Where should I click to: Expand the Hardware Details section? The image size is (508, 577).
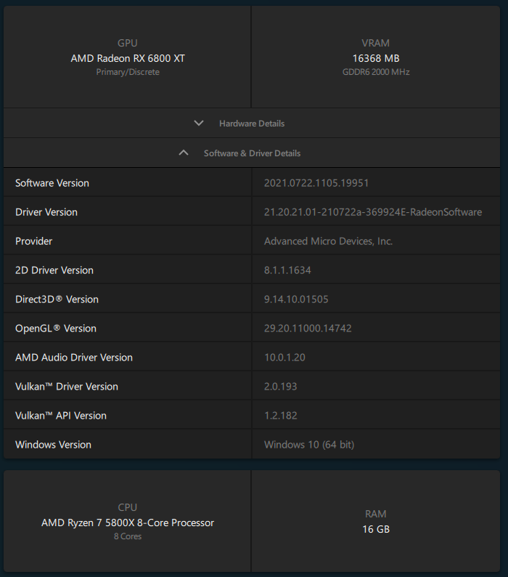pyautogui.click(x=252, y=124)
